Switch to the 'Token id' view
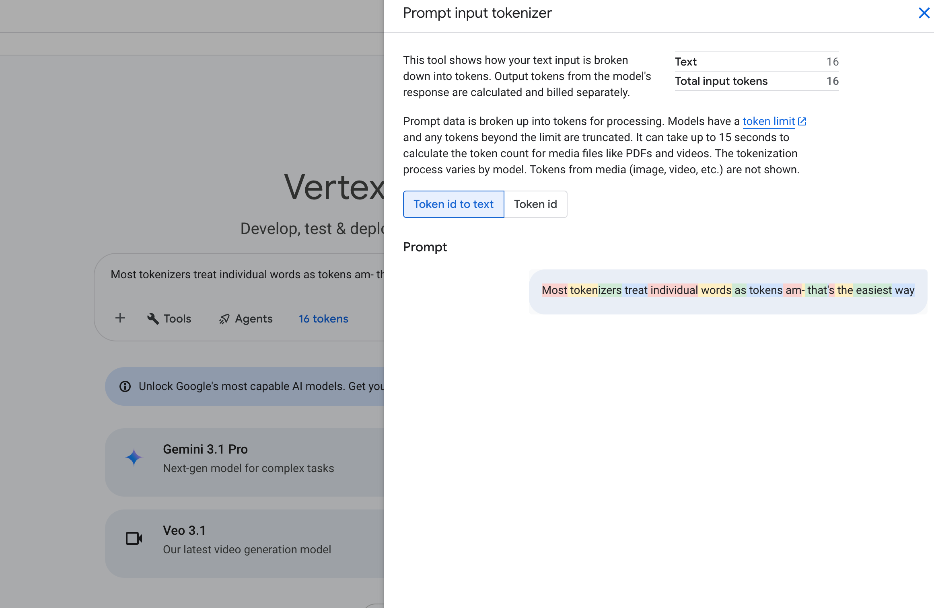The width and height of the screenshot is (934, 608). pos(535,204)
